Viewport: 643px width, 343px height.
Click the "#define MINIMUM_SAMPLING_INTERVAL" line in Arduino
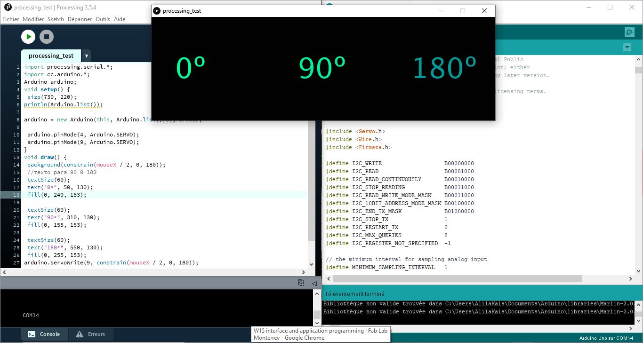point(387,268)
